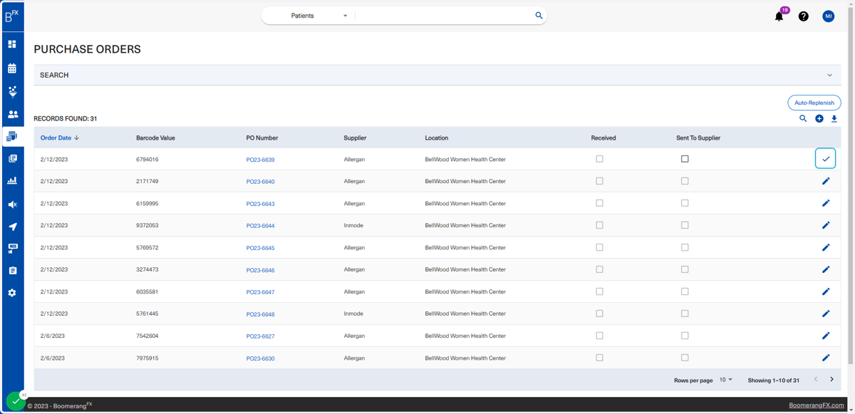855x414 pixels.
Task: Select barcode value 7542604
Action: pos(147,336)
